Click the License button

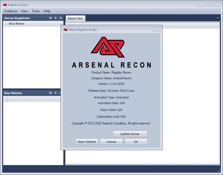111,142
